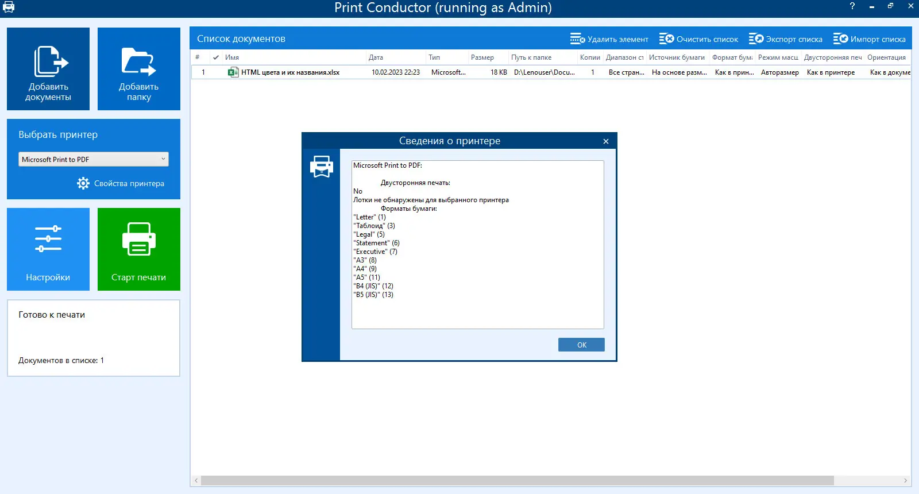Click the "Letter" (1) paper format line
The image size is (919, 494).
(x=369, y=217)
